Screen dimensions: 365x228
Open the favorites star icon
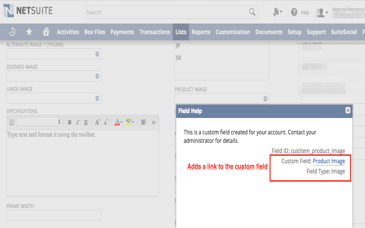(x=29, y=32)
